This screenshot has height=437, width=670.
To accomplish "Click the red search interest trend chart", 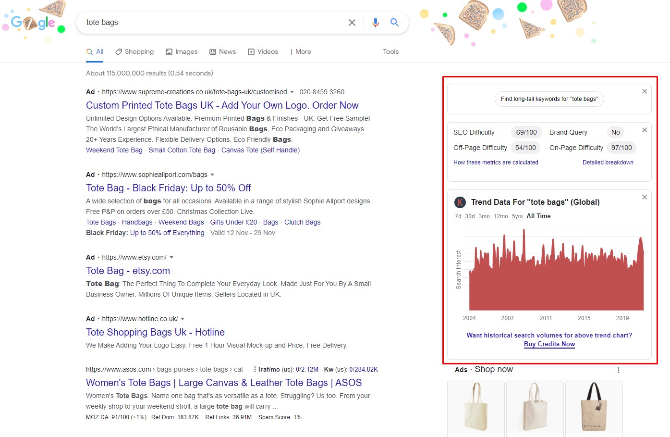I will coord(556,271).
